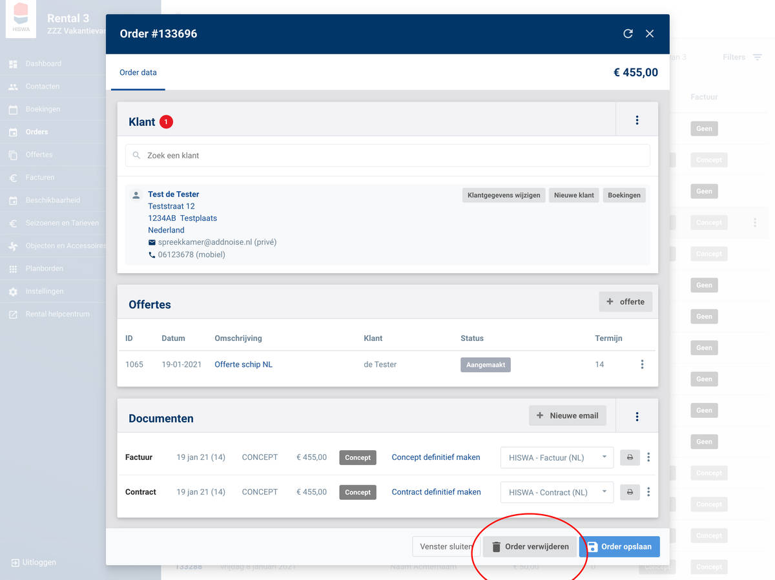The height and width of the screenshot is (580, 775).
Task: Expand the HISWA - Contract (NL) dropdown
Action: (557, 492)
